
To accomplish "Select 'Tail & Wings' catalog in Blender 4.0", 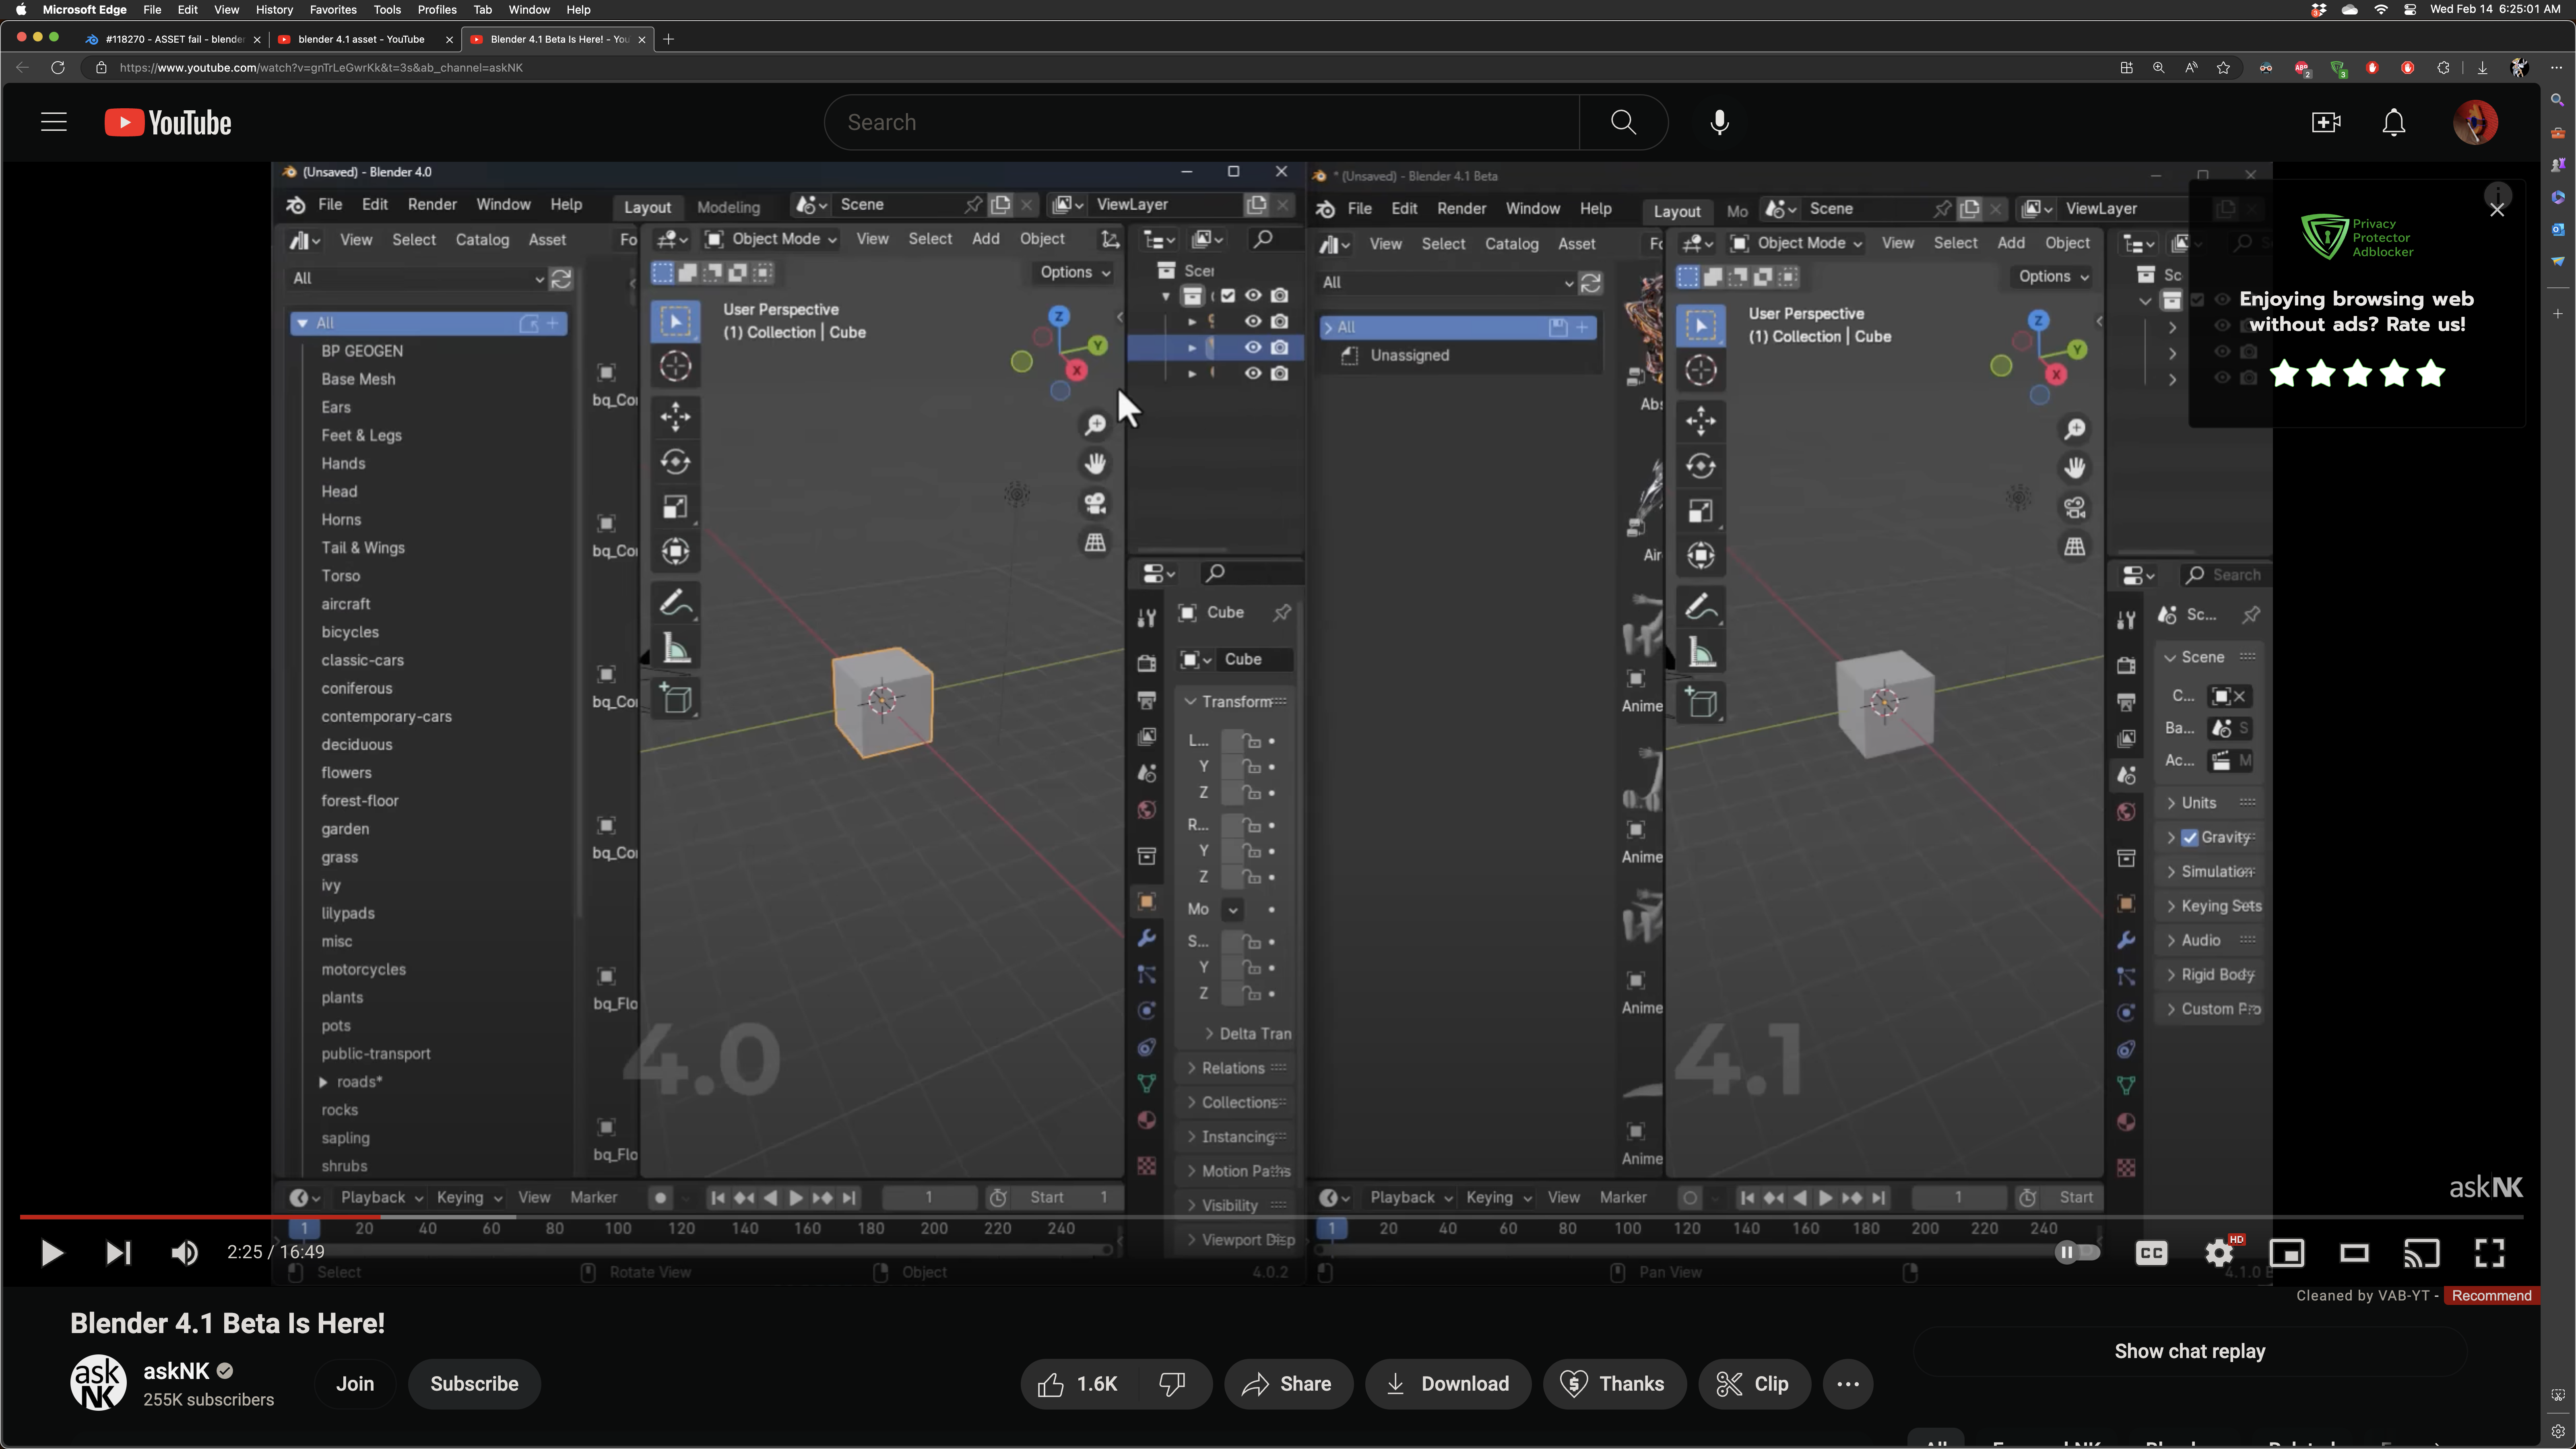I will coord(363,548).
